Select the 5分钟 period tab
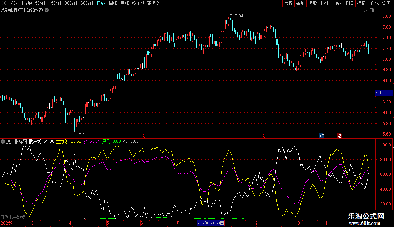 click(x=40, y=3)
